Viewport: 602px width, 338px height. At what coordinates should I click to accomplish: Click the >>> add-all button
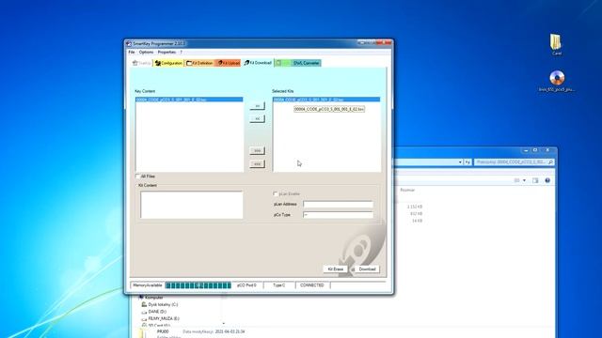tap(257, 150)
